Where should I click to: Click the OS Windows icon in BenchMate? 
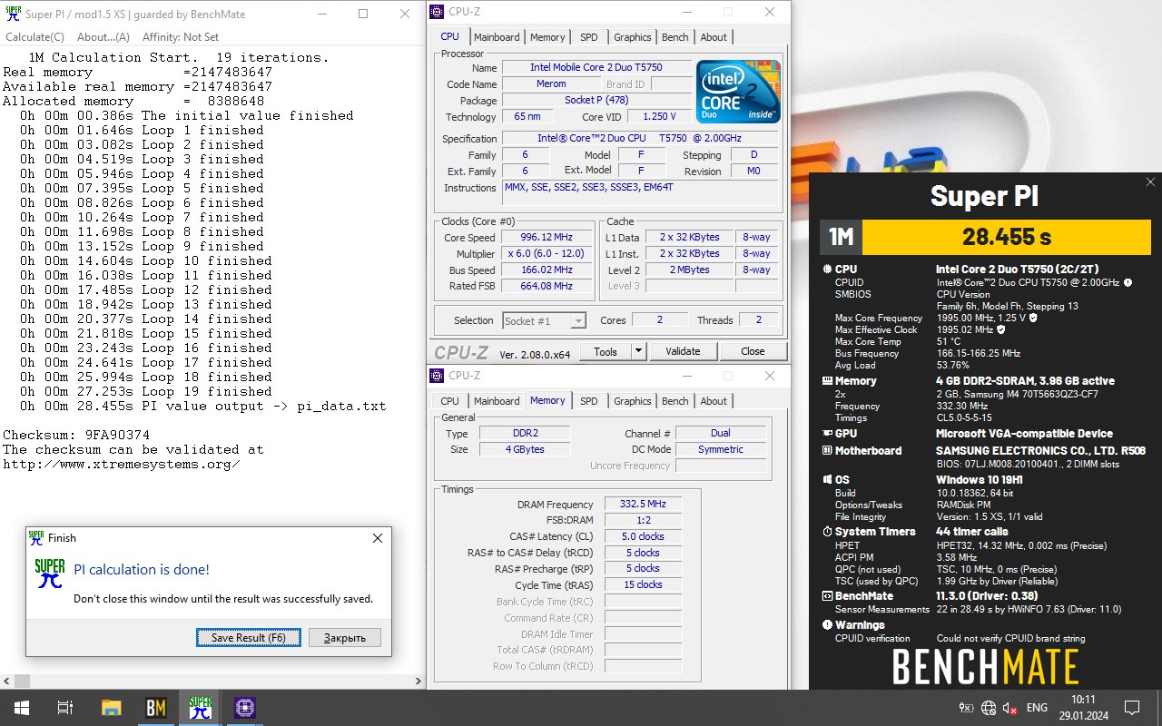coord(827,479)
